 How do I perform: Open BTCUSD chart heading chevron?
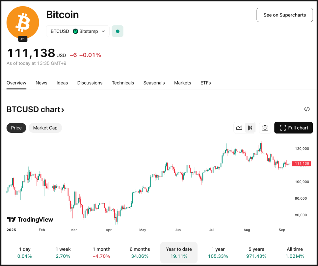click(63, 110)
